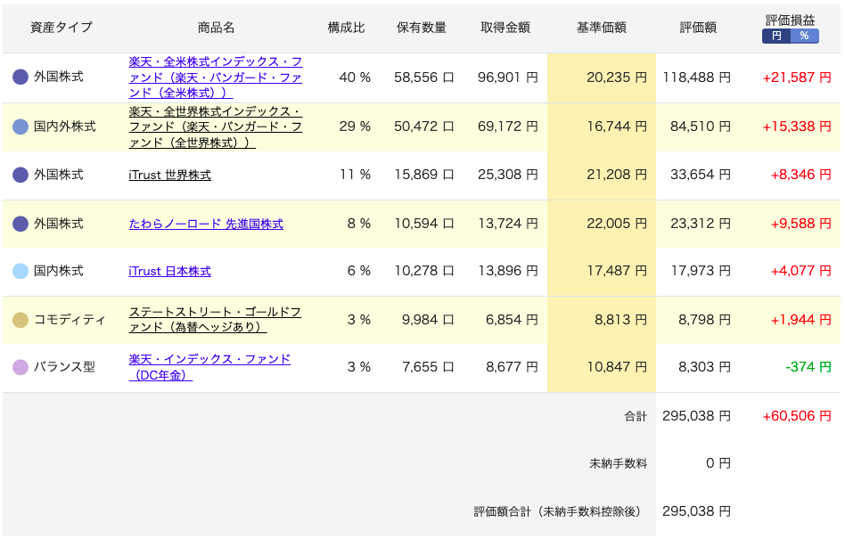Image resolution: width=845 pixels, height=539 pixels.
Task: Select 118,488 円 valuation cell
Action: pos(697,78)
